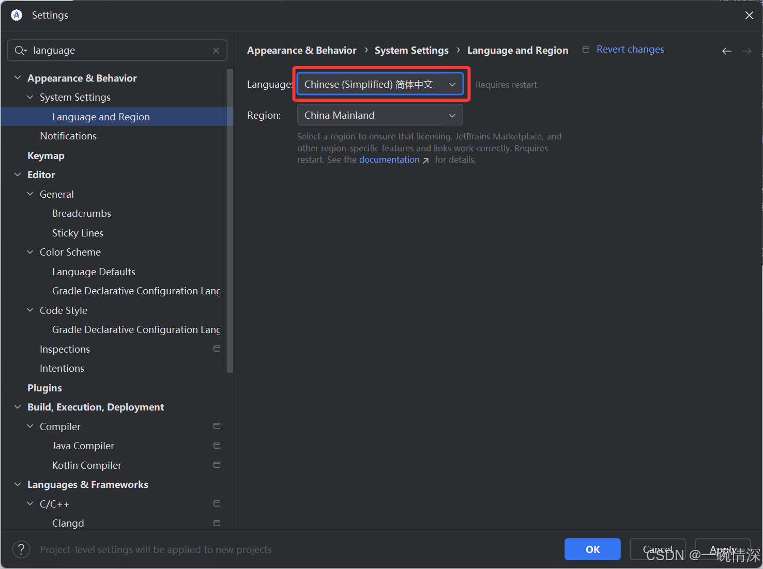The image size is (763, 569).
Task: Clear the language search field text
Action: pos(216,51)
